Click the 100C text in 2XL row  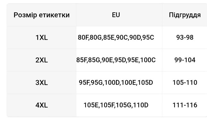click(x=148, y=60)
